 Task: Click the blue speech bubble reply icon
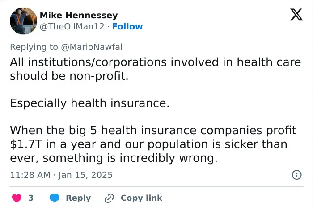(x=54, y=198)
